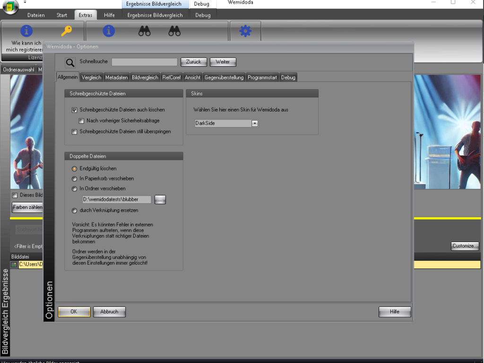Viewport: 484px width, 363px height.
Task: Open the Hilfe ribbon tab
Action: (x=109, y=15)
